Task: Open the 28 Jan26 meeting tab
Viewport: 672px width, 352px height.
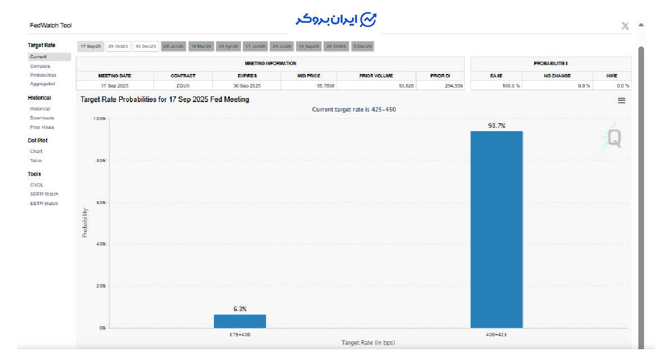Action: [x=173, y=47]
